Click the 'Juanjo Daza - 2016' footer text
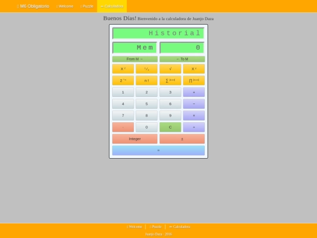The image size is (317, 238). (158, 234)
